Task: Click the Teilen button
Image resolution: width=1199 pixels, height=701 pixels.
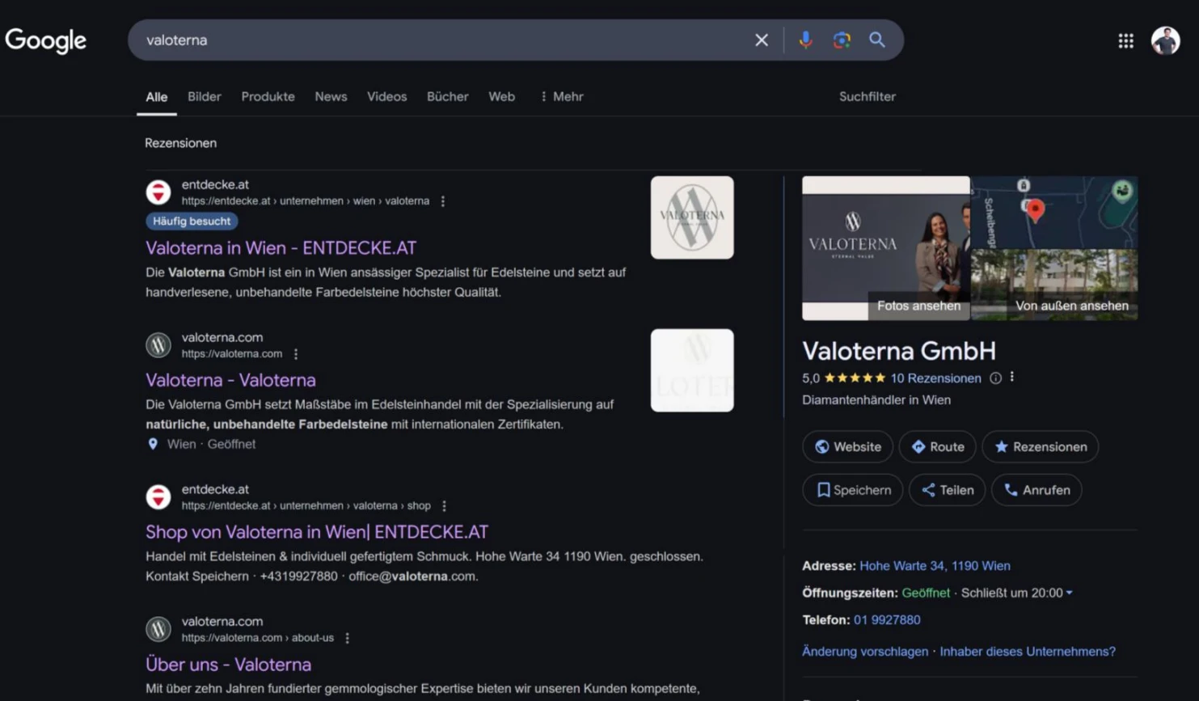Action: point(947,490)
